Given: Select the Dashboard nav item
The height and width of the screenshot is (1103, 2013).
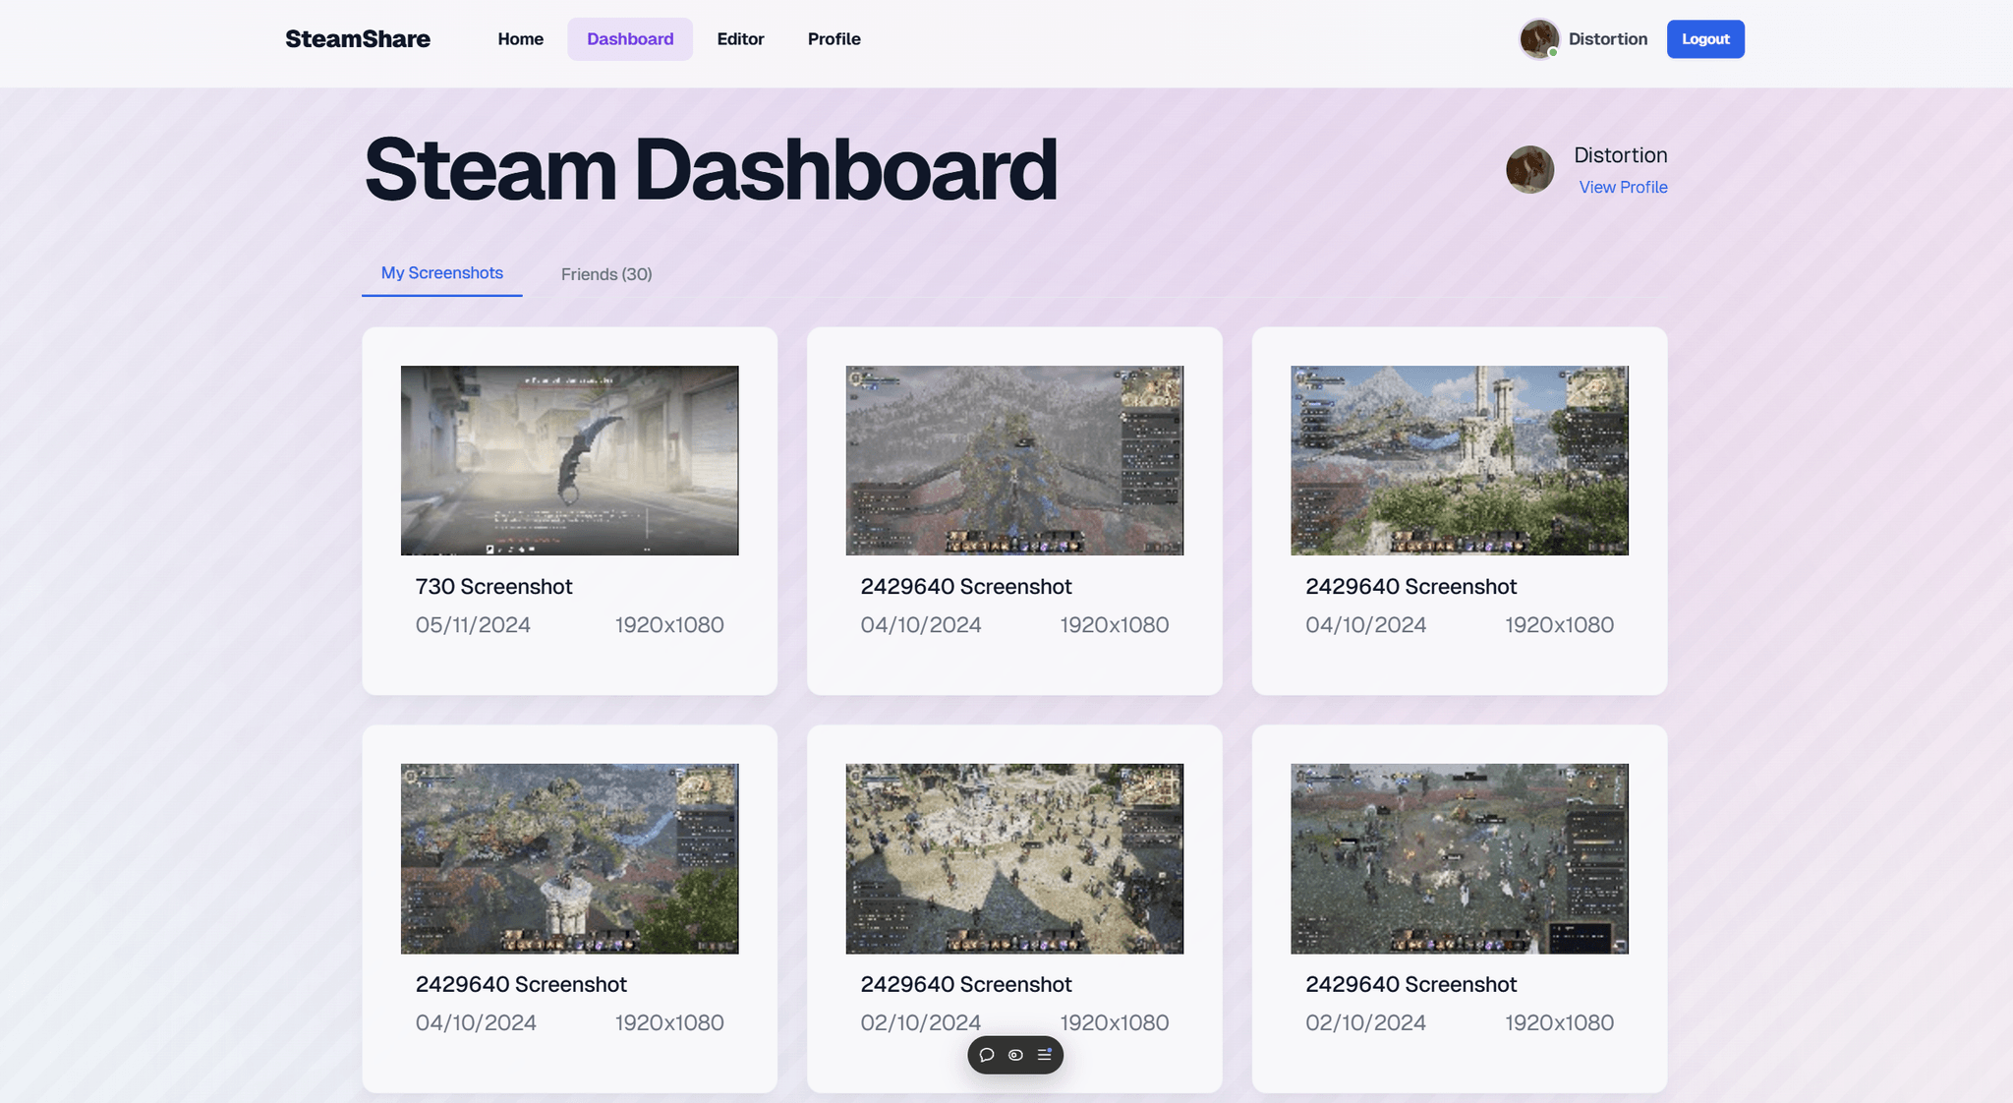Looking at the screenshot, I should tap(630, 39).
